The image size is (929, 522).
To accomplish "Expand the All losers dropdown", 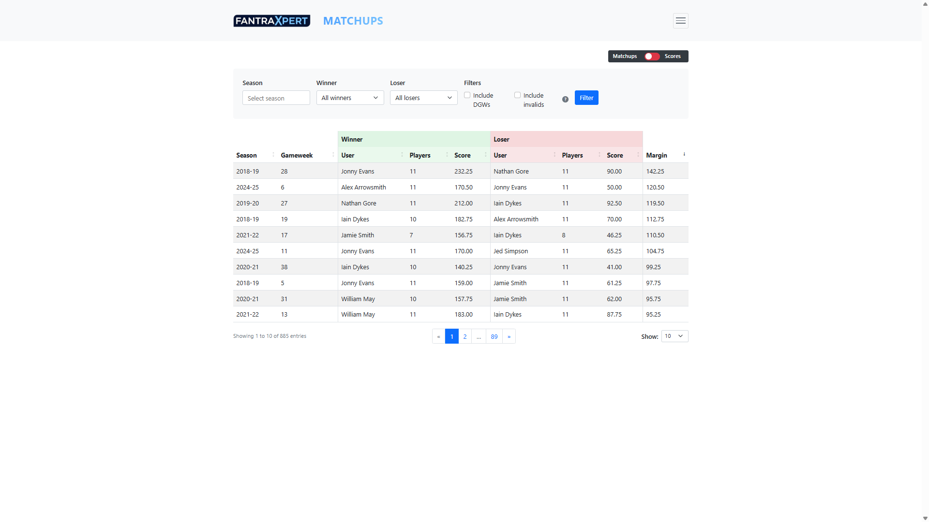I will pyautogui.click(x=423, y=98).
